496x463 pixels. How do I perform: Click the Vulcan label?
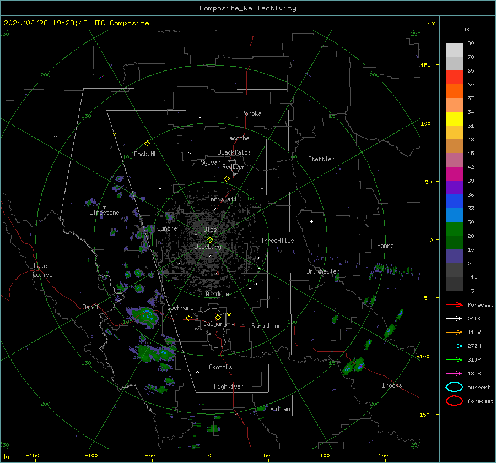click(x=280, y=409)
